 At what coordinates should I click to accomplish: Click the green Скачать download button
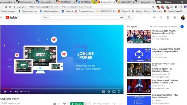77,104
